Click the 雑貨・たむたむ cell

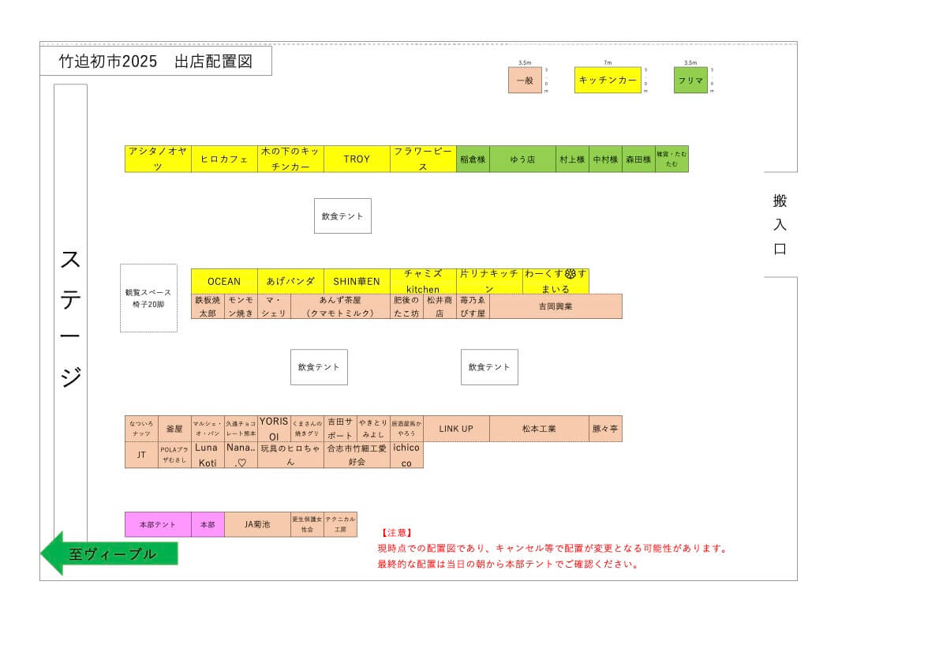click(x=672, y=159)
